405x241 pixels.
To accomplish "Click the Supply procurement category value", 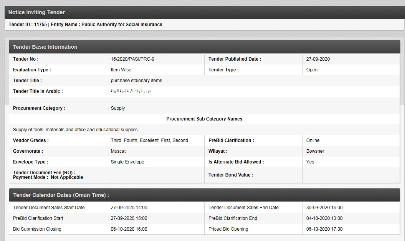I will 118,108.
